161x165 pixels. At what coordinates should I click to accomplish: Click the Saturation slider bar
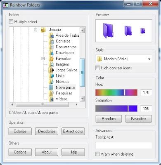[116, 108]
